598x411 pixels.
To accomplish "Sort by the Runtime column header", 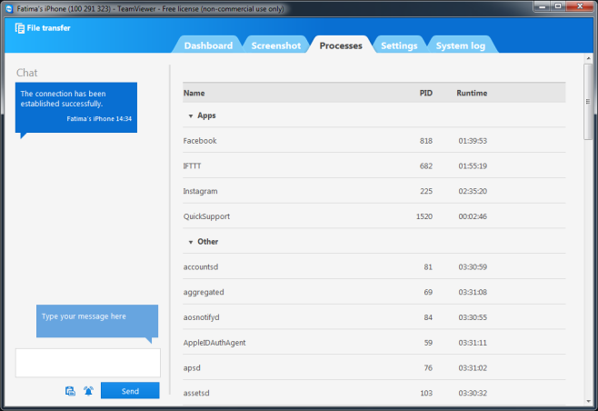I will (472, 93).
